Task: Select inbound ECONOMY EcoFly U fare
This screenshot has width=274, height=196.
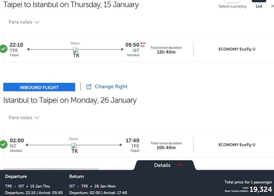Action: [x=237, y=145]
